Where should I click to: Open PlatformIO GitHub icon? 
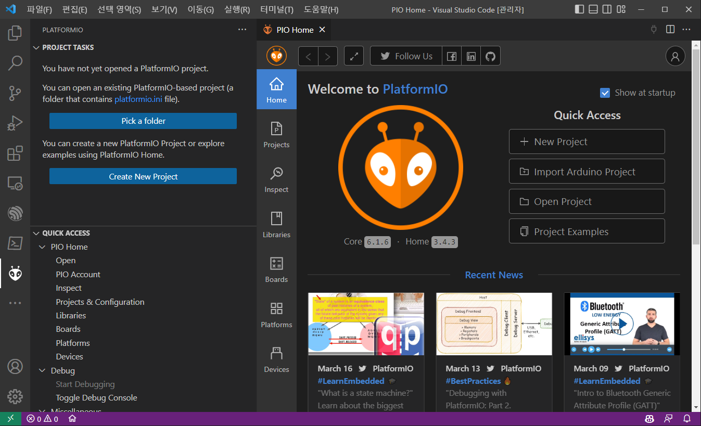[490, 56]
